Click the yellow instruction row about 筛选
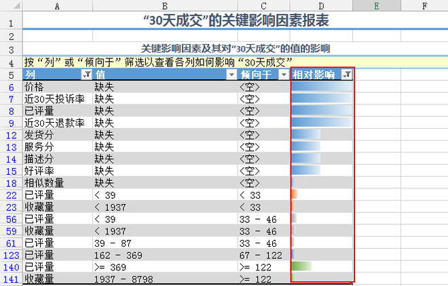Image resolution: width=448 pixels, height=286 pixels. [x=235, y=62]
